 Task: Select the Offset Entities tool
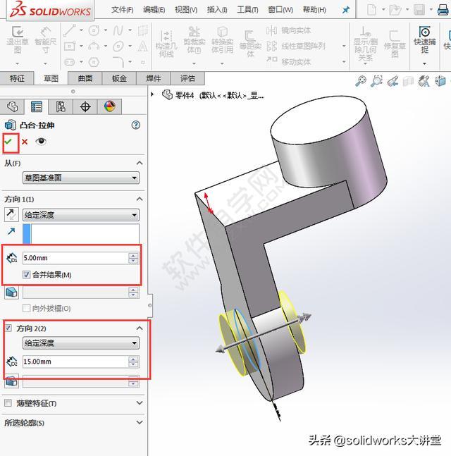click(250, 44)
